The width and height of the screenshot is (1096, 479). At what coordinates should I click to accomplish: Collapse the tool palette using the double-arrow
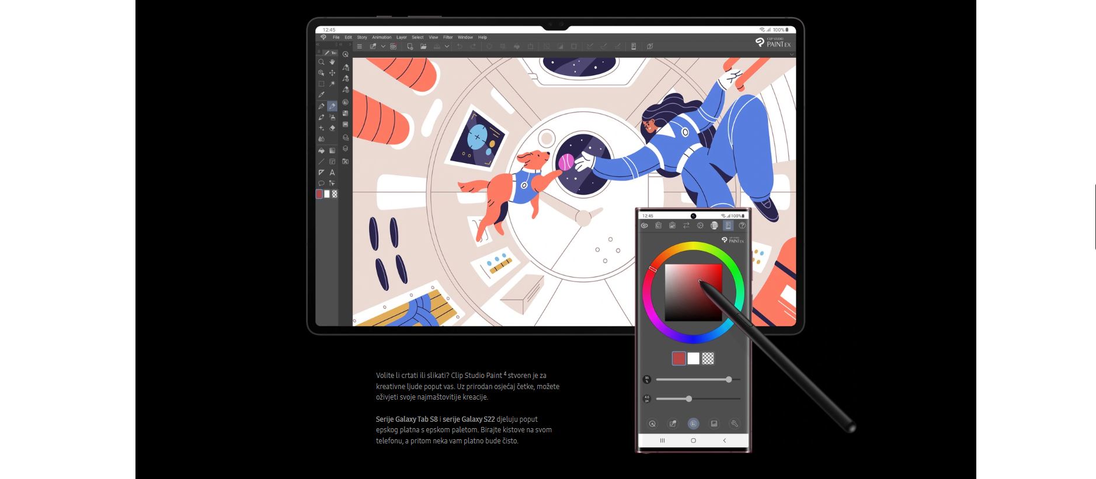pyautogui.click(x=318, y=44)
